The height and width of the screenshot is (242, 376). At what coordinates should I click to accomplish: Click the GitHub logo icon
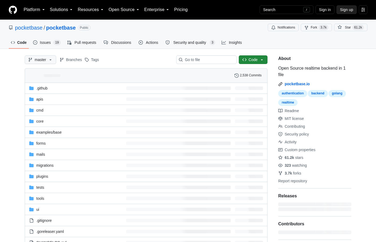13,10
